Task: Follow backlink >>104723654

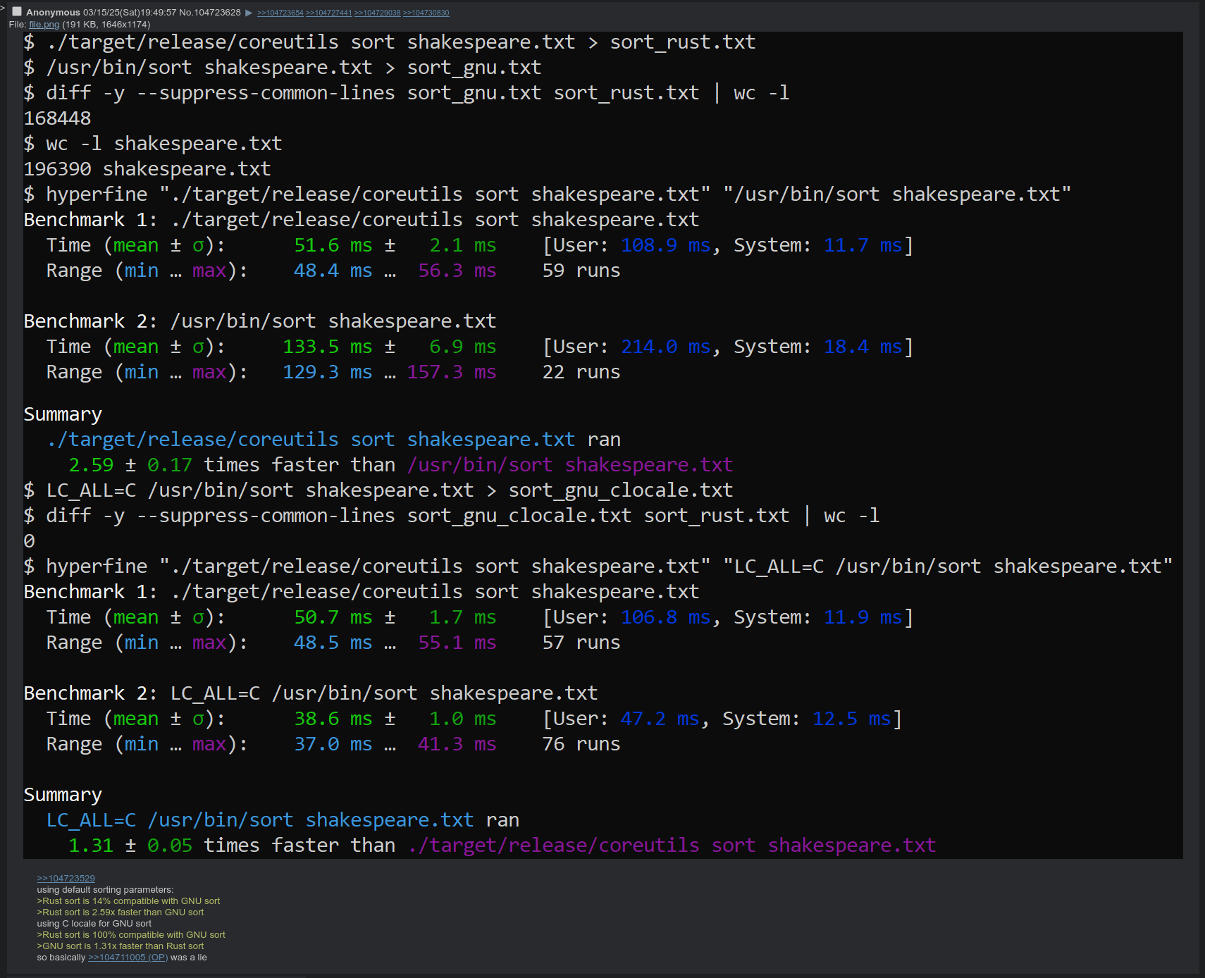Action: pos(280,13)
